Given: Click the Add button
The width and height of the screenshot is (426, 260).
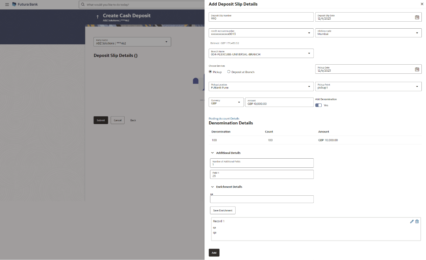Looking at the screenshot, I should tap(214, 253).
